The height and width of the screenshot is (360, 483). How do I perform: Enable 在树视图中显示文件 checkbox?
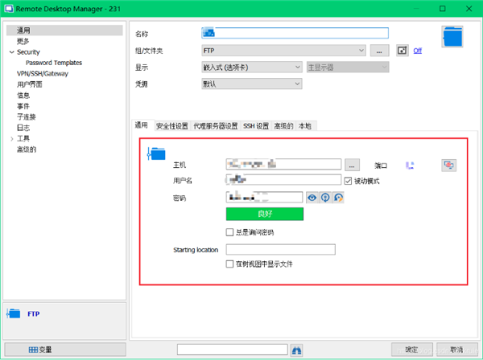pyautogui.click(x=229, y=264)
